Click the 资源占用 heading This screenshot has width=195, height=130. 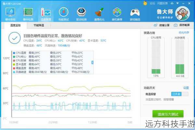point(149,33)
